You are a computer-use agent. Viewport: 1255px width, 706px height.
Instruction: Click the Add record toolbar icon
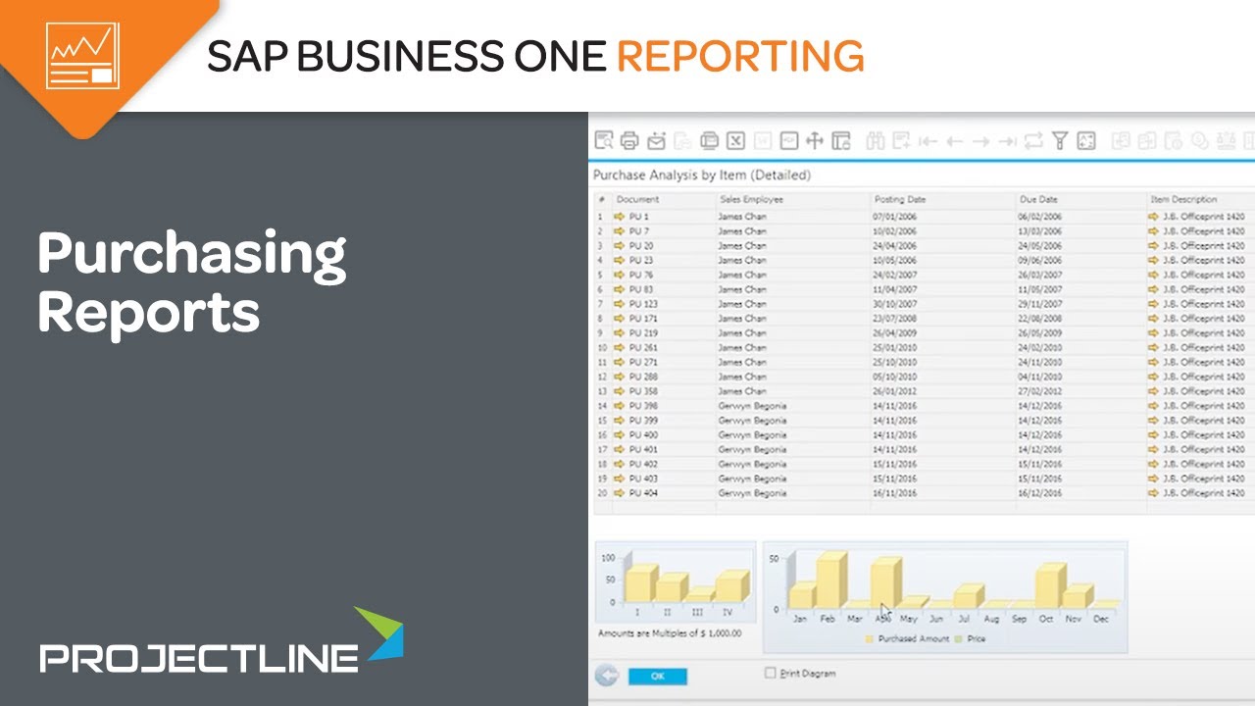(902, 141)
